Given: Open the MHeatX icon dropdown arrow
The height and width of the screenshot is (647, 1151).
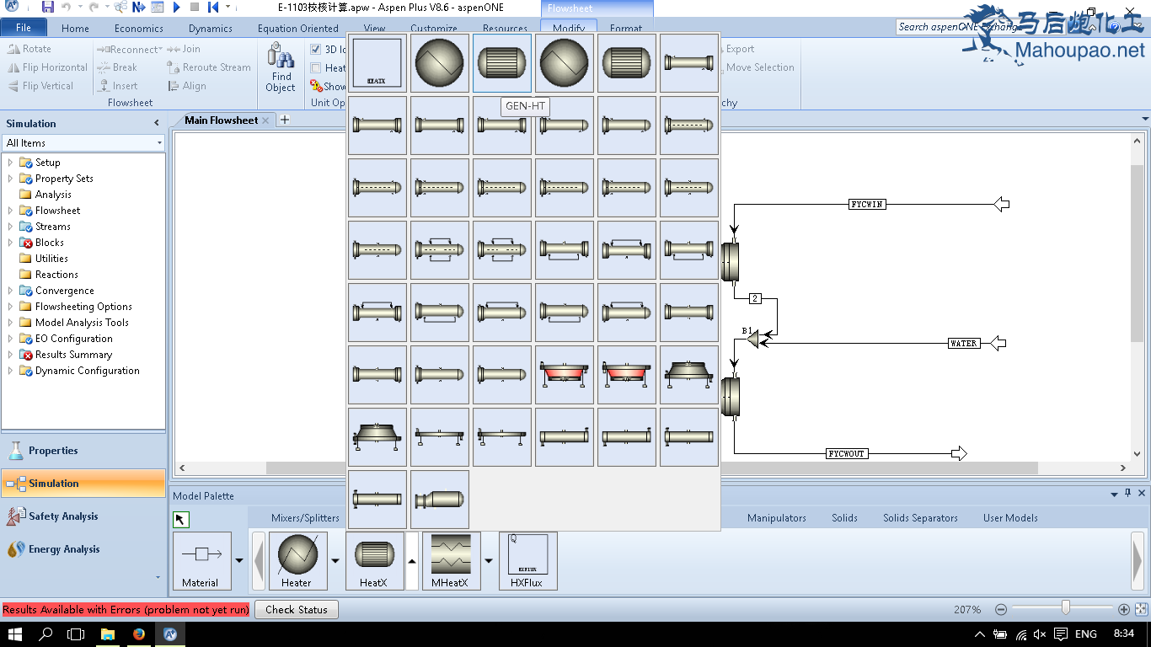Looking at the screenshot, I should click(x=489, y=561).
